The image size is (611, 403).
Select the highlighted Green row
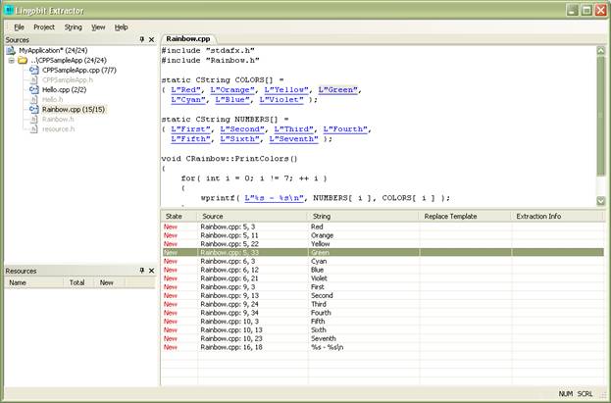(382, 253)
